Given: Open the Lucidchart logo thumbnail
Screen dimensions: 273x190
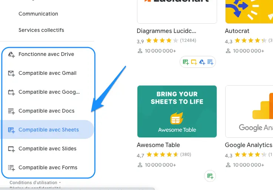Looking at the screenshot, I should [x=177, y=11].
